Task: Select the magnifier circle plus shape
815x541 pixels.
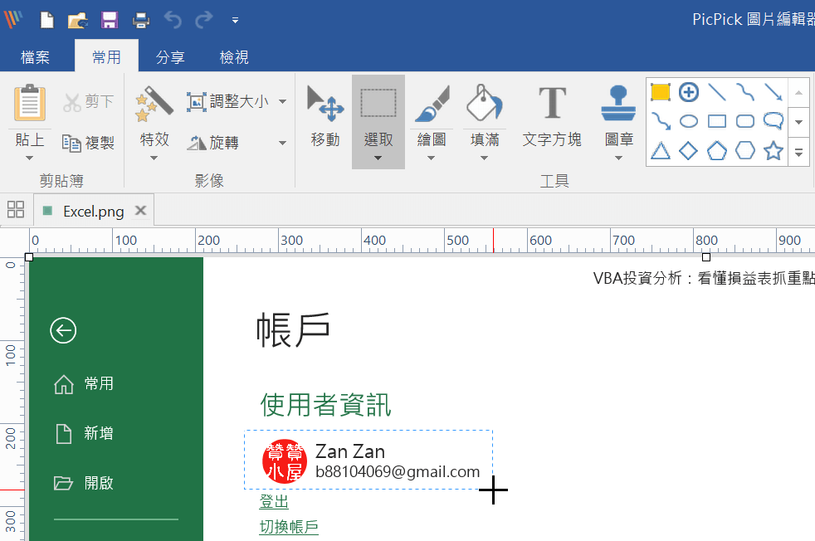Action: point(689,92)
